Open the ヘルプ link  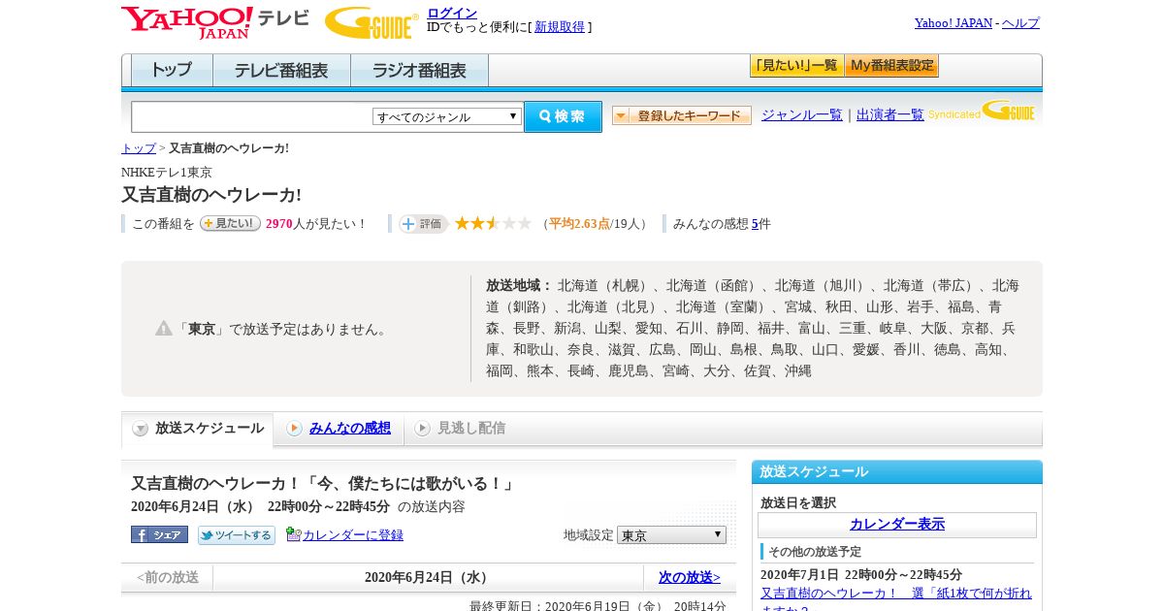coord(1020,23)
